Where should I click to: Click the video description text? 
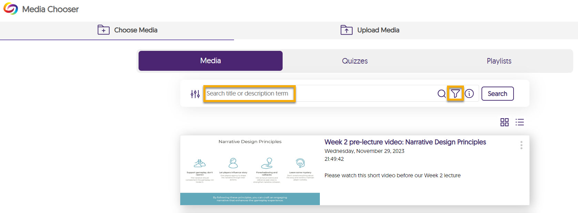[392, 176]
